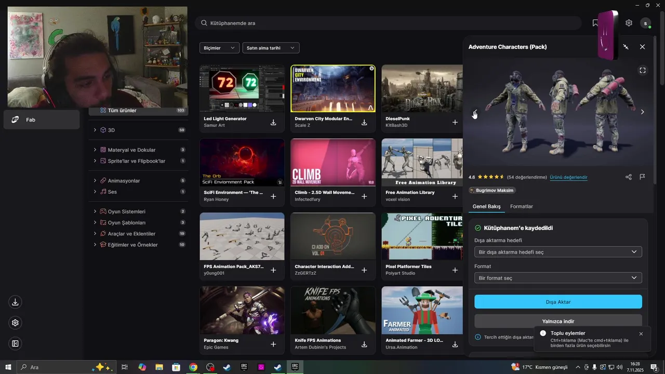
Task: Open the Paragon: Kwang thumbnail
Action: [x=242, y=310]
